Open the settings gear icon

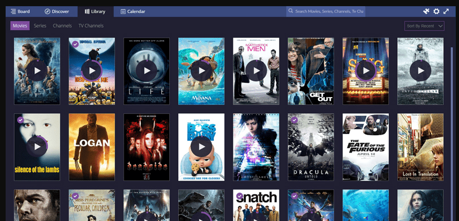(x=436, y=11)
